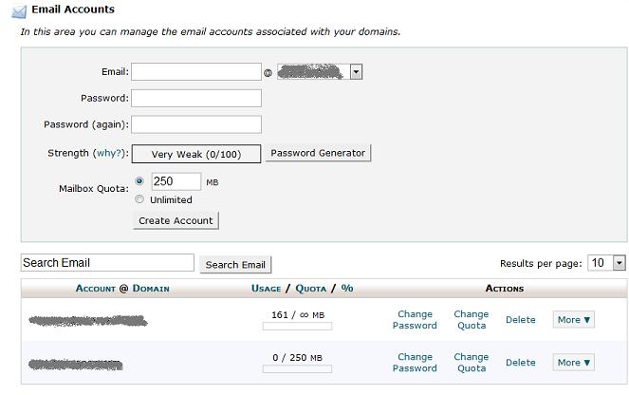
Task: Delete the second email account
Action: click(520, 363)
